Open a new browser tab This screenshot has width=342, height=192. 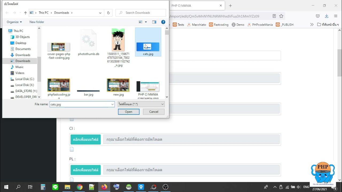pos(230,6)
